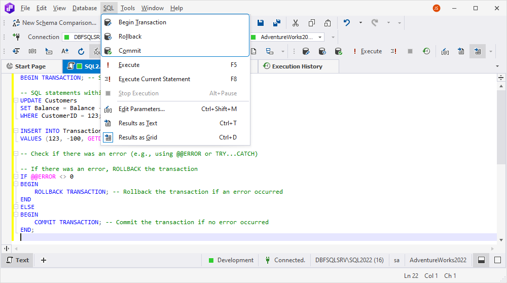Choose Results as Text menu item
507x283 pixels.
(175, 123)
